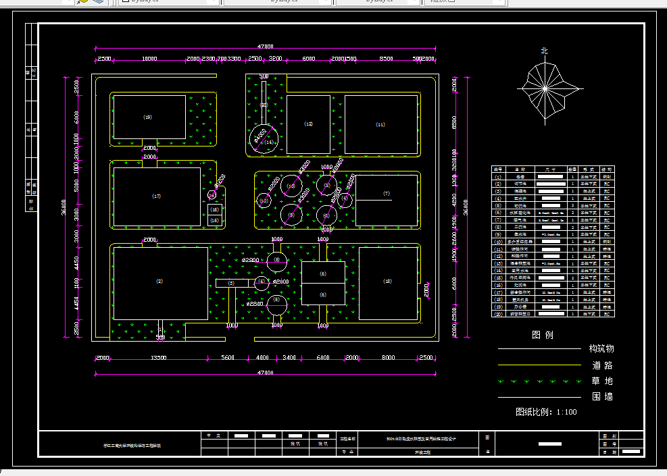Select the 8500 dimension in the top row

click(x=386, y=59)
